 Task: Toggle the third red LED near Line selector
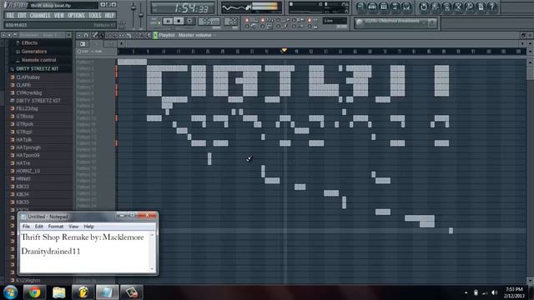click(310, 20)
